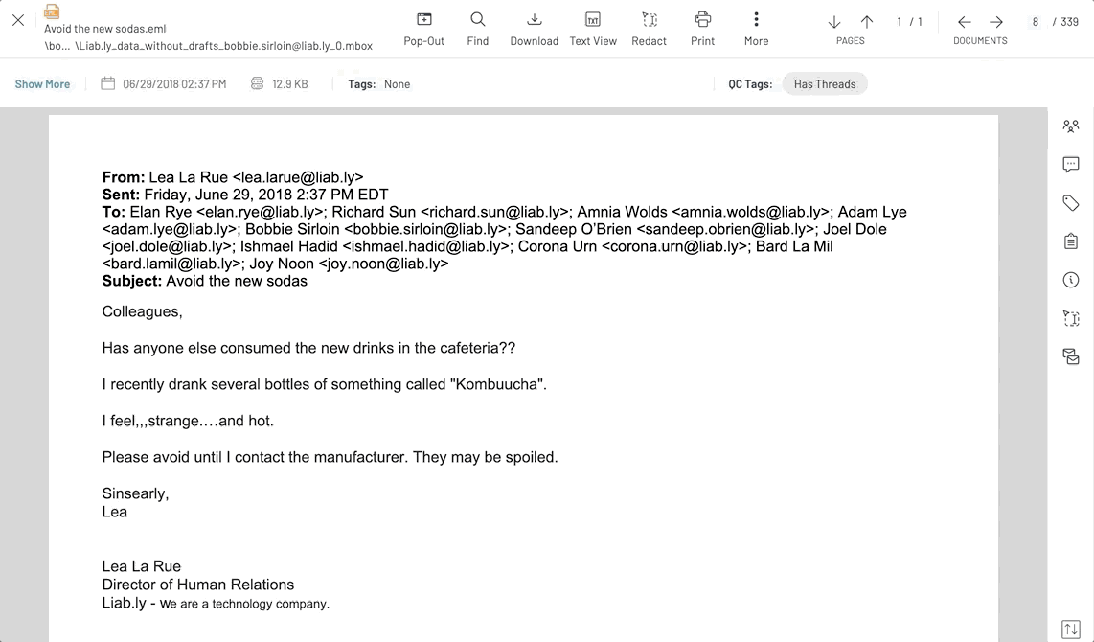The image size is (1094, 642).
Task: Click the page counter 1 / 1
Action: (909, 22)
